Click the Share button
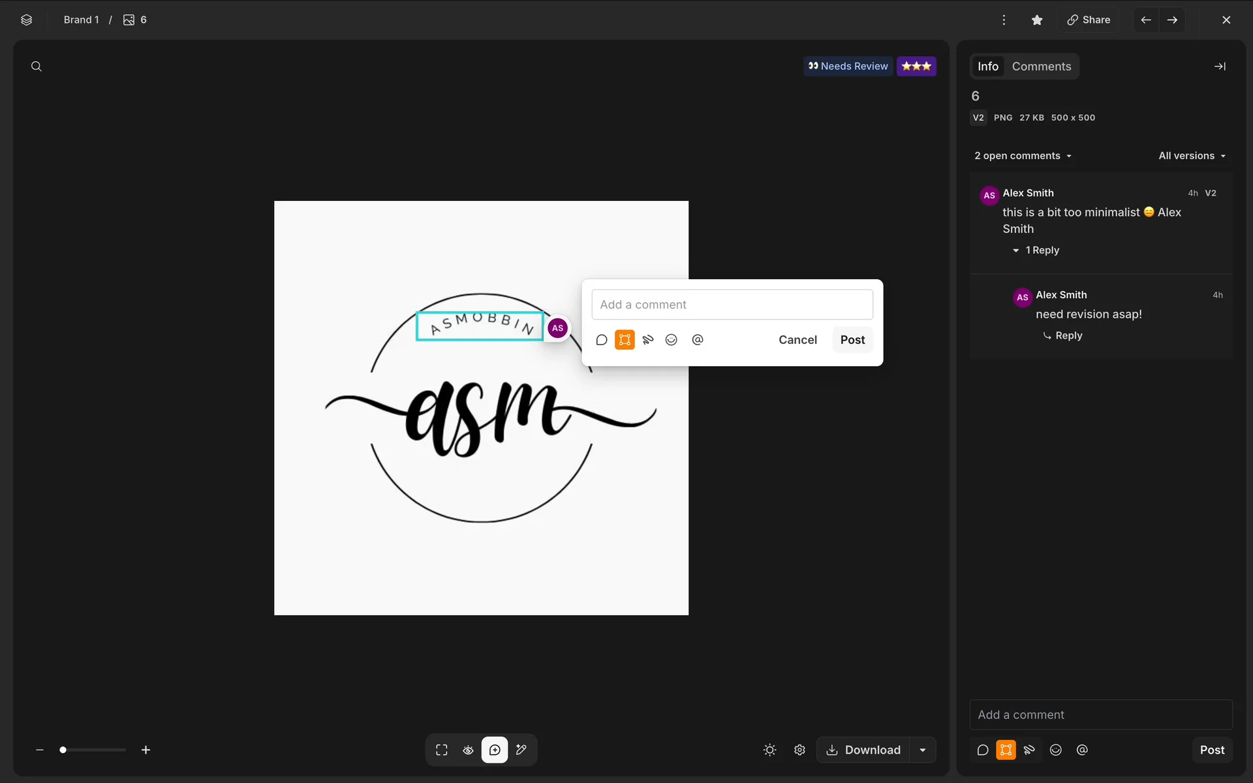The image size is (1253, 783). tap(1089, 20)
